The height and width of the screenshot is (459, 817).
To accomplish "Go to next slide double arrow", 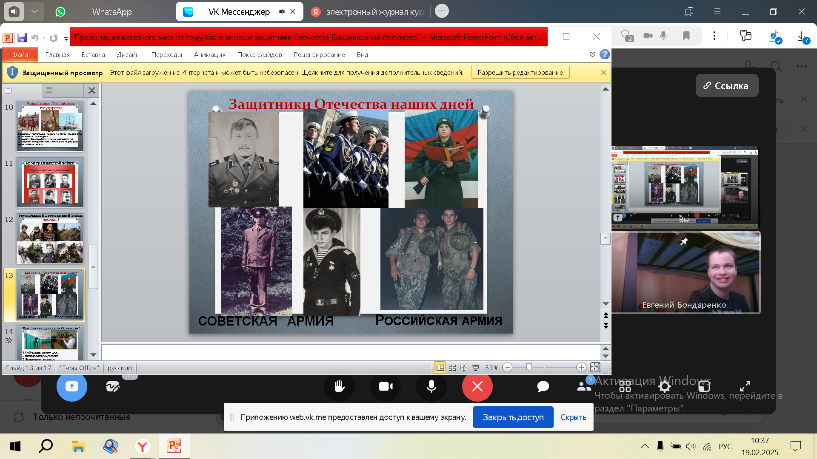I will [x=606, y=326].
